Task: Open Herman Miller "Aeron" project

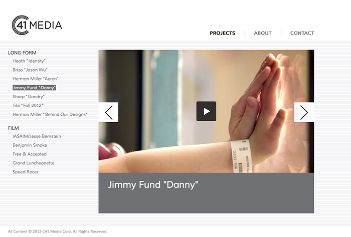Action: pos(36,79)
